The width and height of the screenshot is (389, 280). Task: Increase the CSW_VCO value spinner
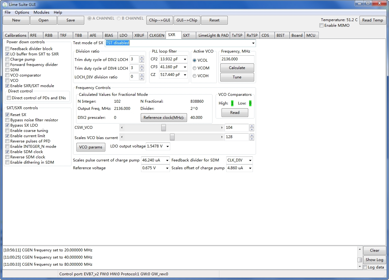coord(252,126)
